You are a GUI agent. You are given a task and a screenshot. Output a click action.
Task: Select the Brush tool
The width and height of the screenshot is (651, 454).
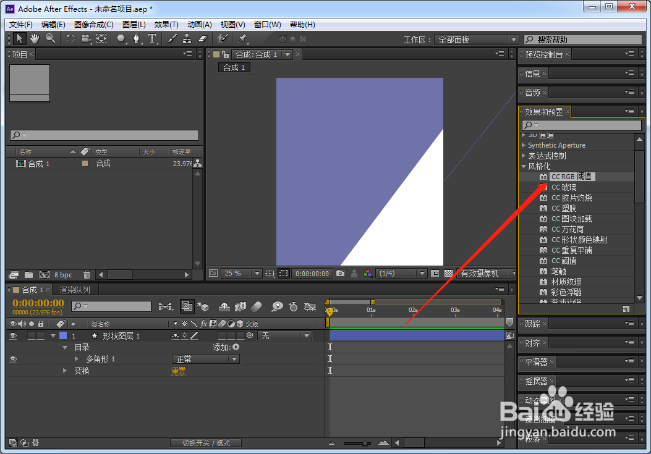[x=172, y=39]
